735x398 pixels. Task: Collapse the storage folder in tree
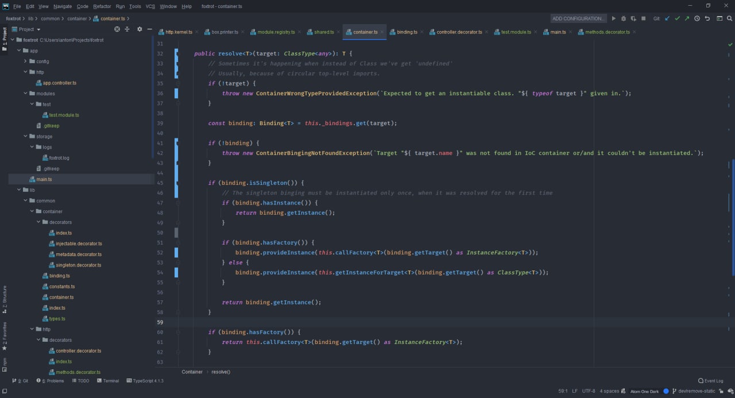pyautogui.click(x=25, y=137)
